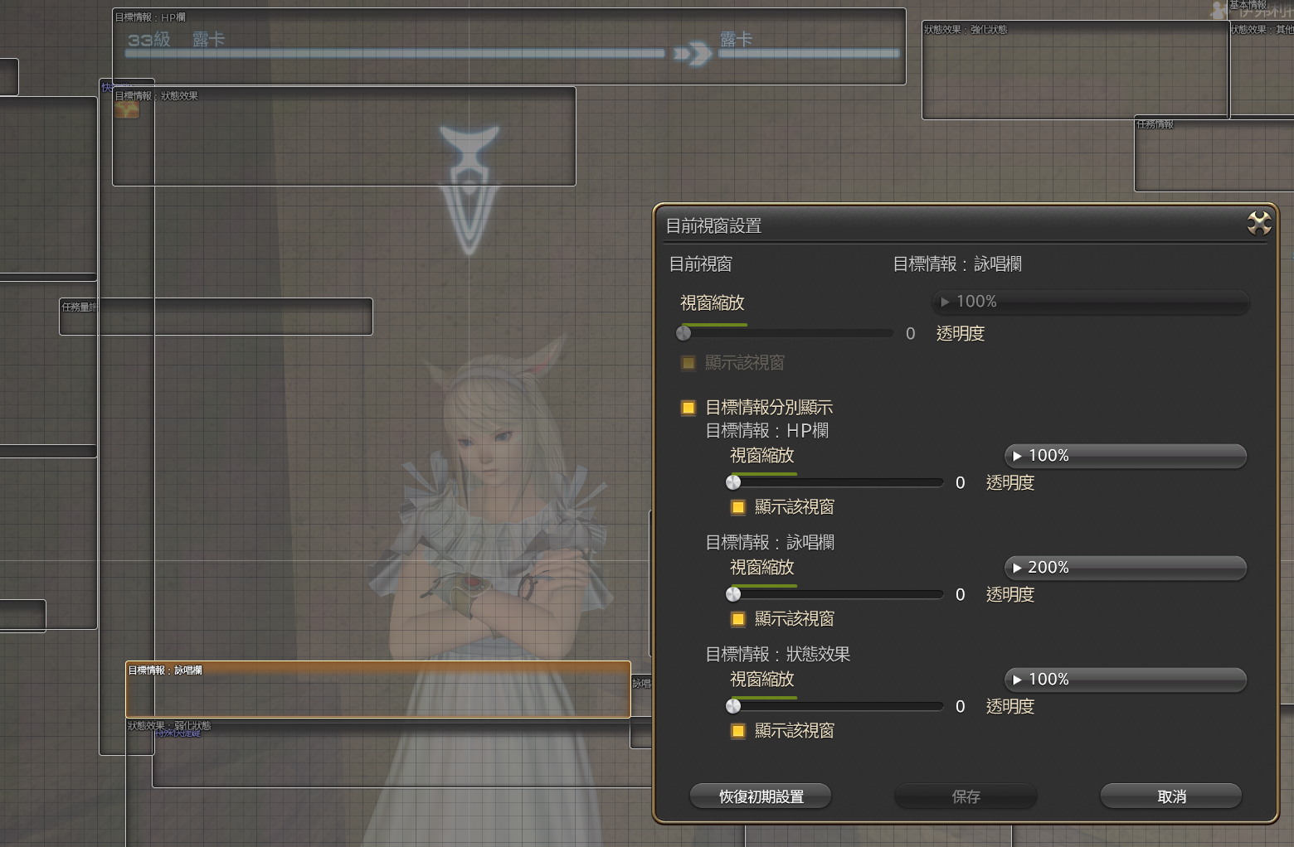Select the 狀態效果:強化狀態 HUD box

pyautogui.click(x=1074, y=70)
